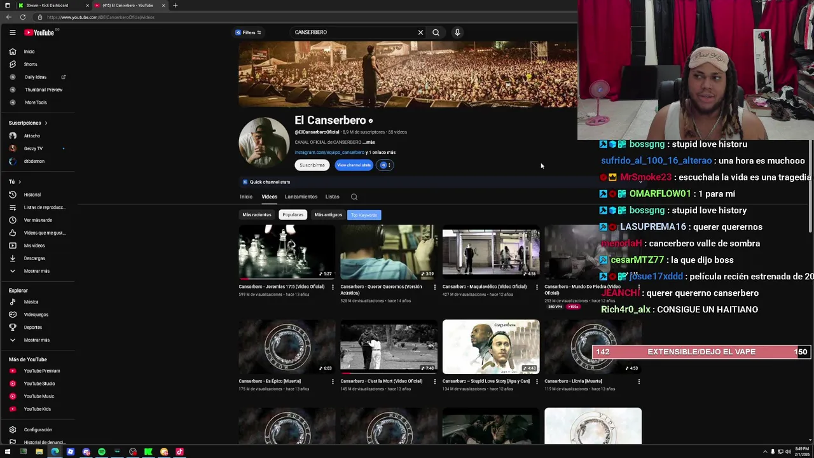Open YouTube Premium in the sidebar
The width and height of the screenshot is (814, 458).
click(x=41, y=371)
